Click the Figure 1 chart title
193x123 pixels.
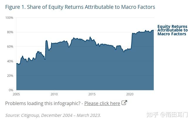pyautogui.click(x=80, y=7)
